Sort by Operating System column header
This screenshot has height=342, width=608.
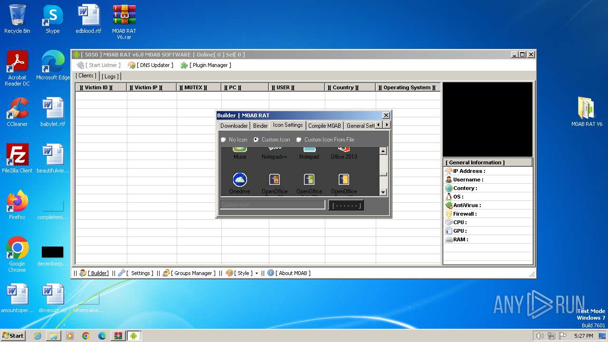click(408, 87)
